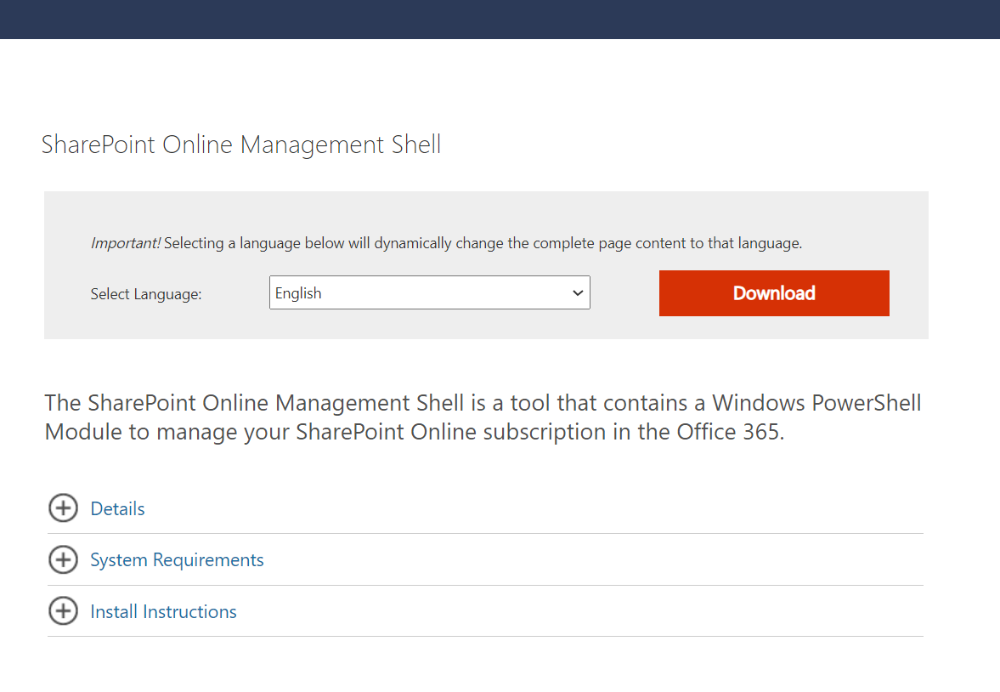Open the Select Language dropdown

430,293
